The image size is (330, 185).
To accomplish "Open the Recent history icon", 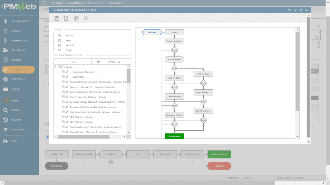I will point(6,120).
